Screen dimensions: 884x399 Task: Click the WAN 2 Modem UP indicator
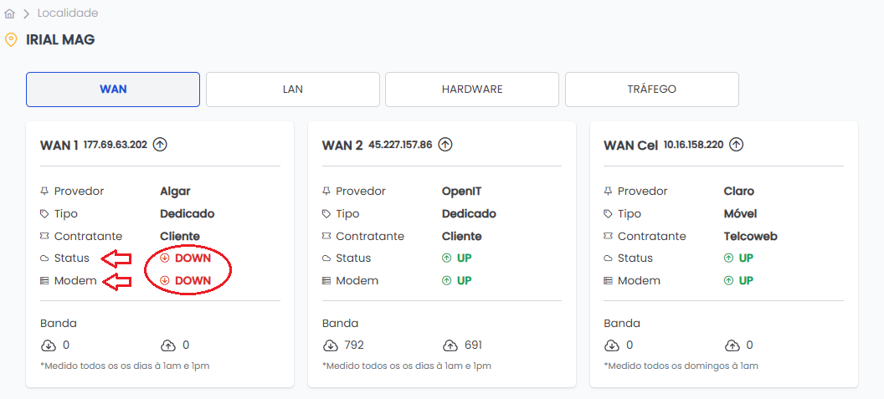(457, 281)
